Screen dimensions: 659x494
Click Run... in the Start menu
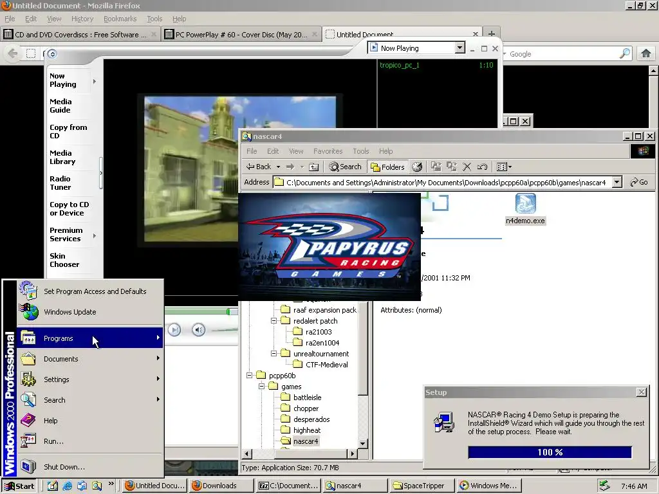coord(90,441)
